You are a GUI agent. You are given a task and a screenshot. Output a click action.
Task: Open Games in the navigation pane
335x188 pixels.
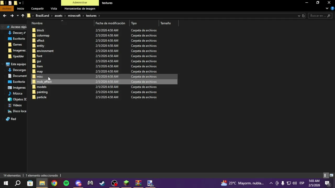tap(17, 45)
